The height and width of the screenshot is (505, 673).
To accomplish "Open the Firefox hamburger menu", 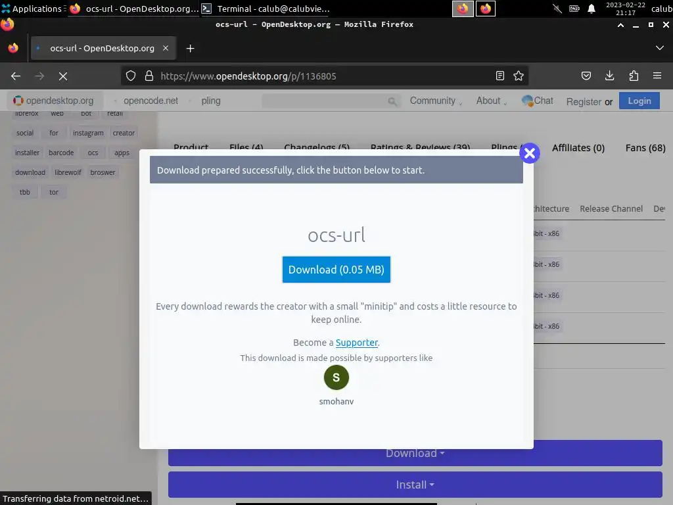I will pyautogui.click(x=657, y=76).
